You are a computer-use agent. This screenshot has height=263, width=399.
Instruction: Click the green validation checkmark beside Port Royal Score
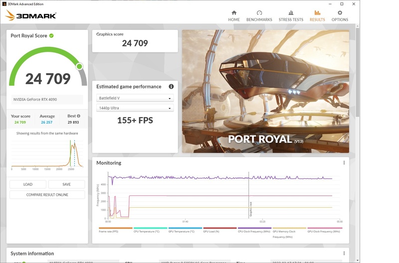[51, 35]
